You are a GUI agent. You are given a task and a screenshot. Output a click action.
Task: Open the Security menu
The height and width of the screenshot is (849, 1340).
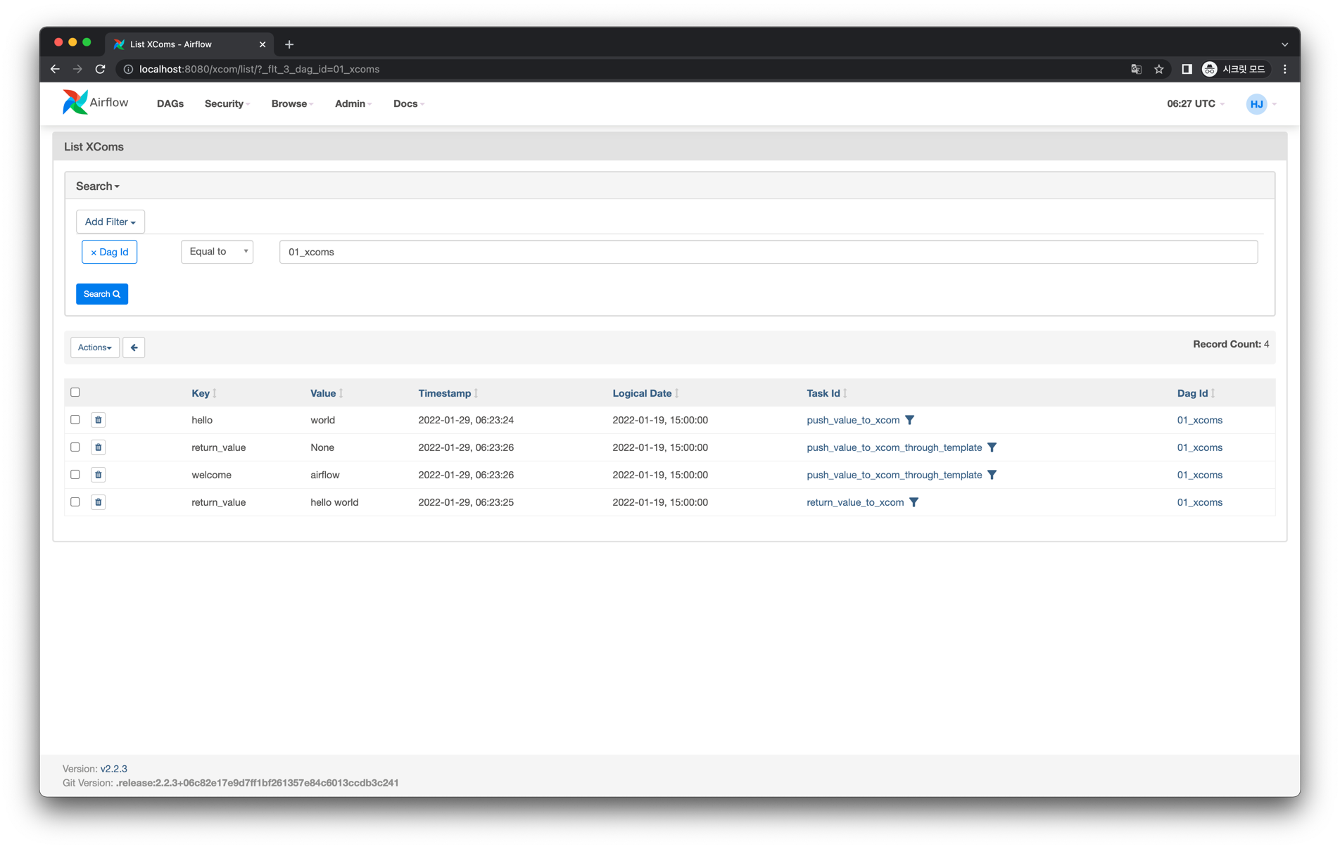(x=227, y=103)
